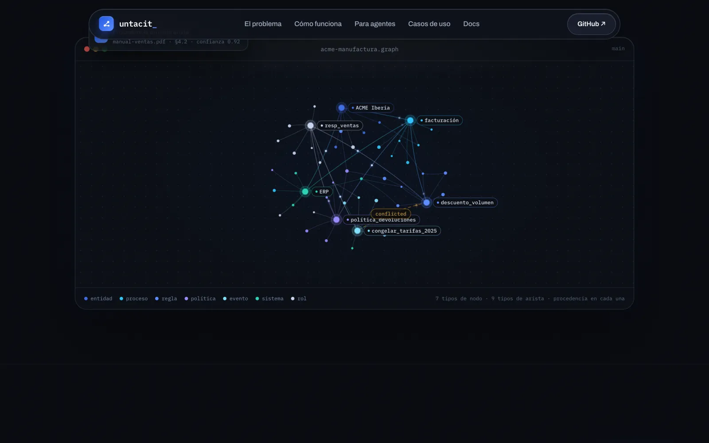Click the ACME Iberia label
The width and height of the screenshot is (709, 443).
click(371, 108)
